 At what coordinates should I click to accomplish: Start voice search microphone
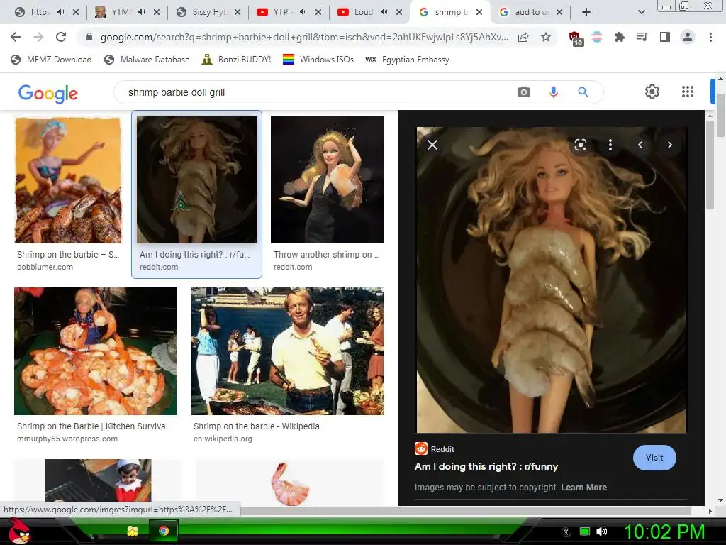pos(553,92)
